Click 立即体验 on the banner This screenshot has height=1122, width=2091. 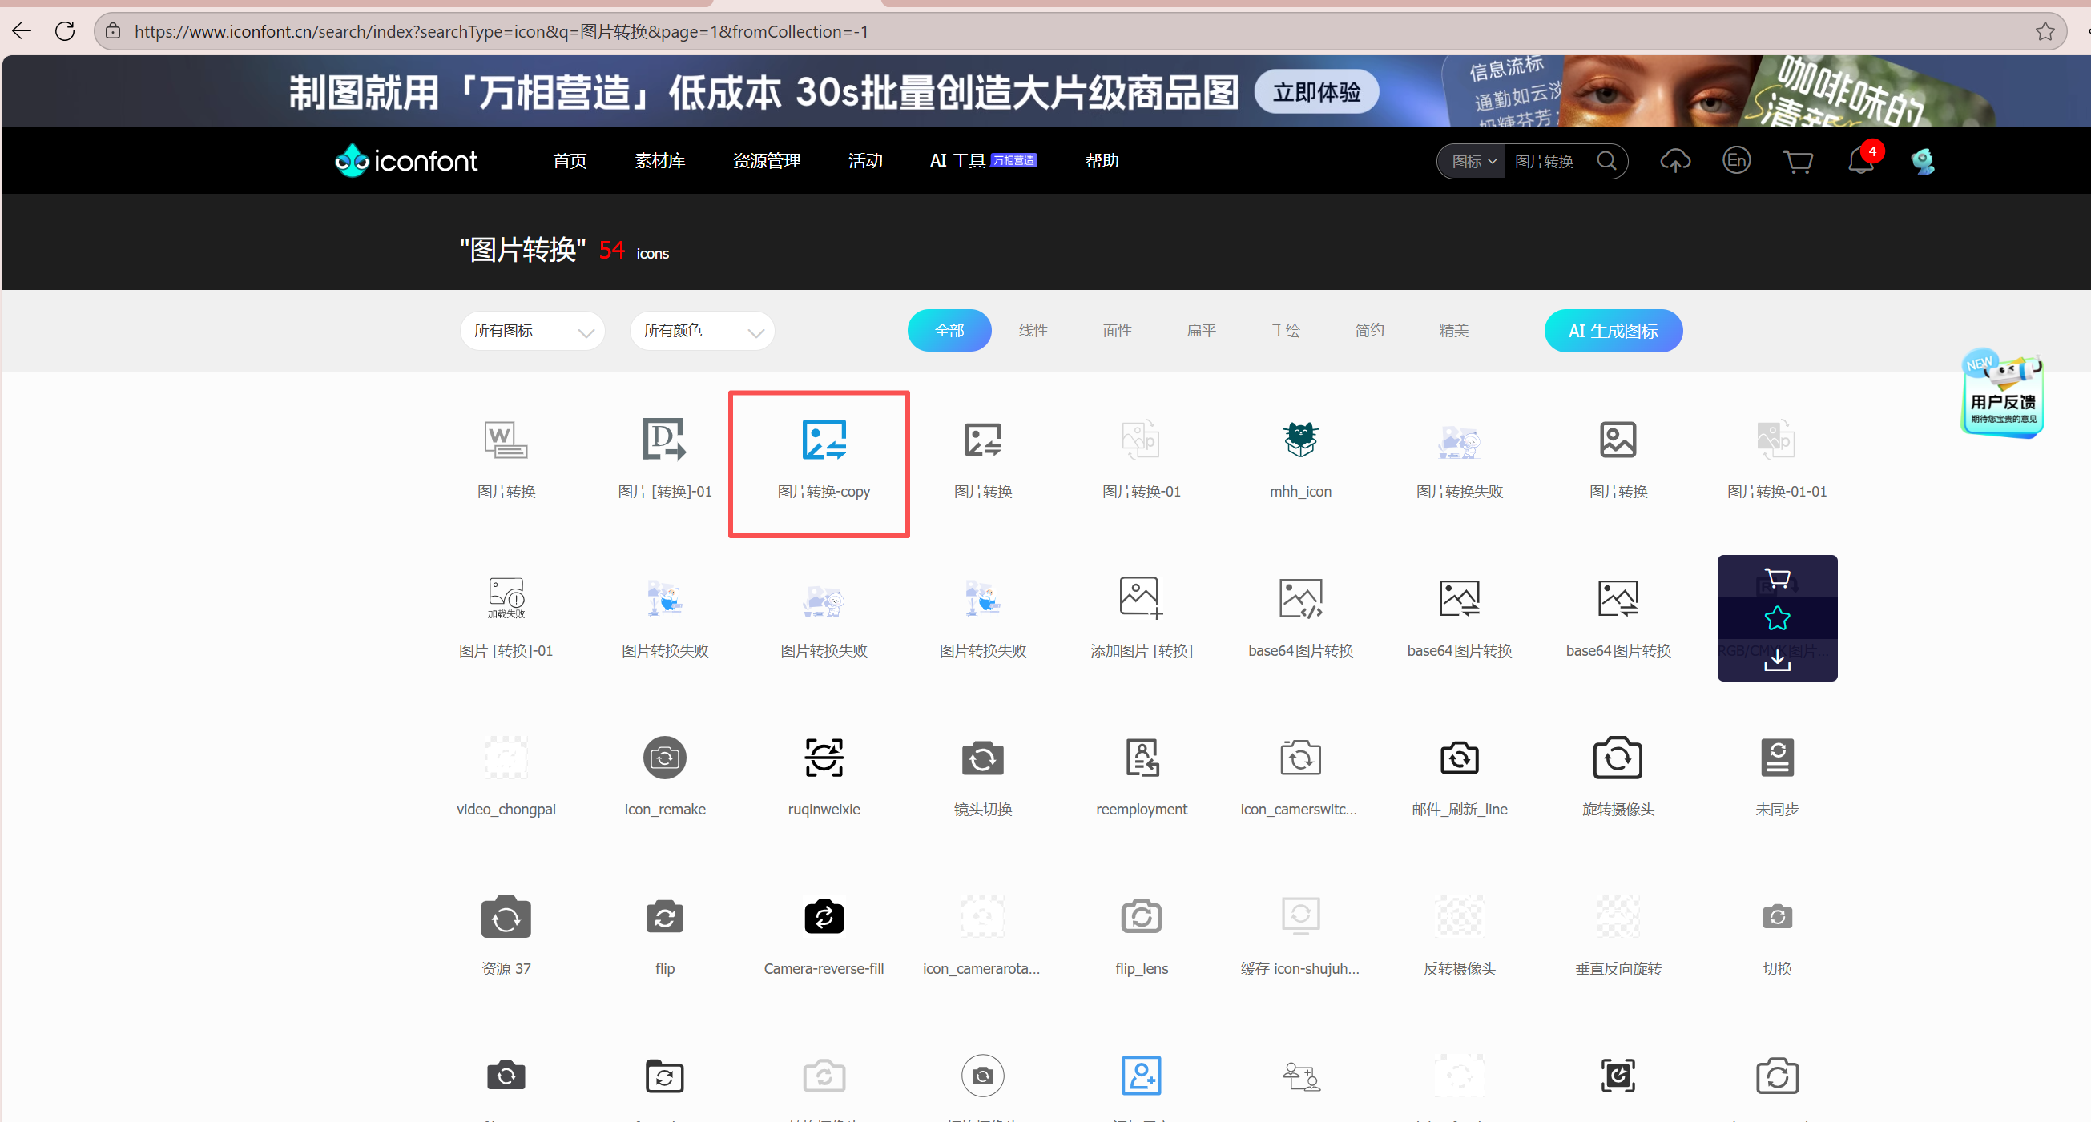[x=1315, y=92]
